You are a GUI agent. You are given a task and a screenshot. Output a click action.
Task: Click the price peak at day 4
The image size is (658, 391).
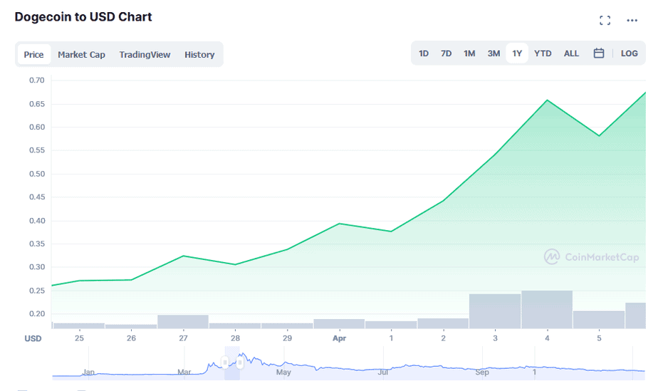pos(547,100)
